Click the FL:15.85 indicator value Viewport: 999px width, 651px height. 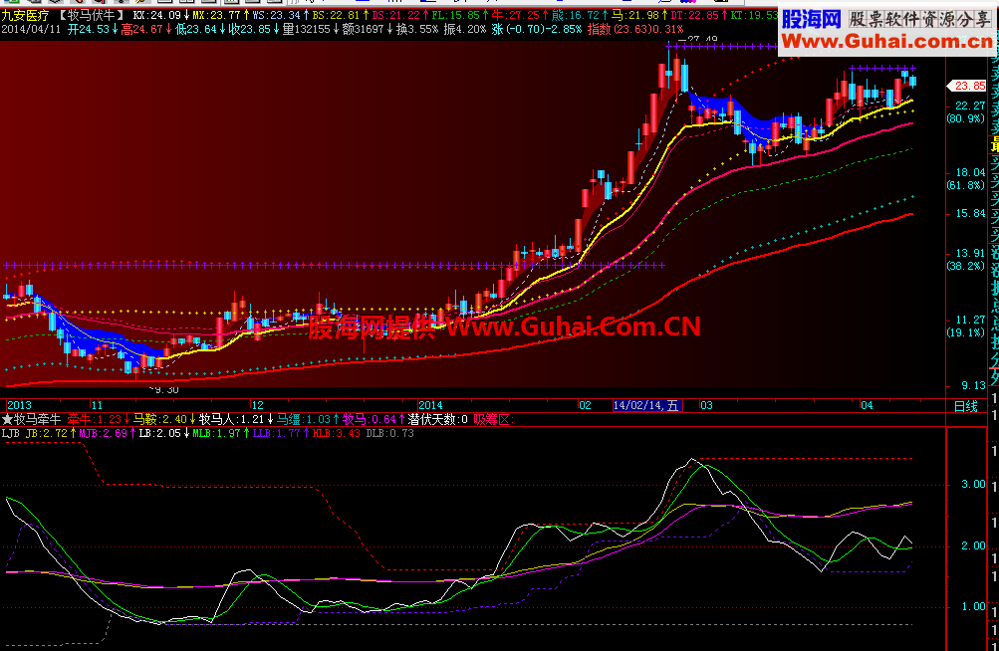pos(455,15)
